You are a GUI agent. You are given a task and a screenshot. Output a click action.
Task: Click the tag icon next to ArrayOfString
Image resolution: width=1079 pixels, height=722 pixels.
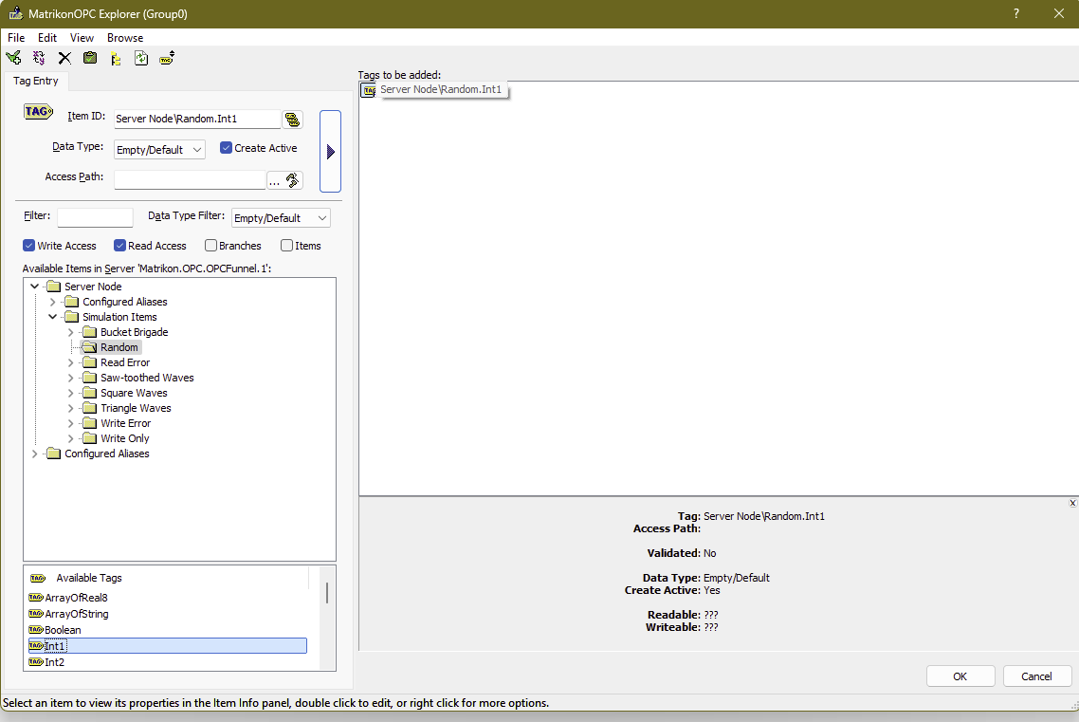tap(36, 613)
